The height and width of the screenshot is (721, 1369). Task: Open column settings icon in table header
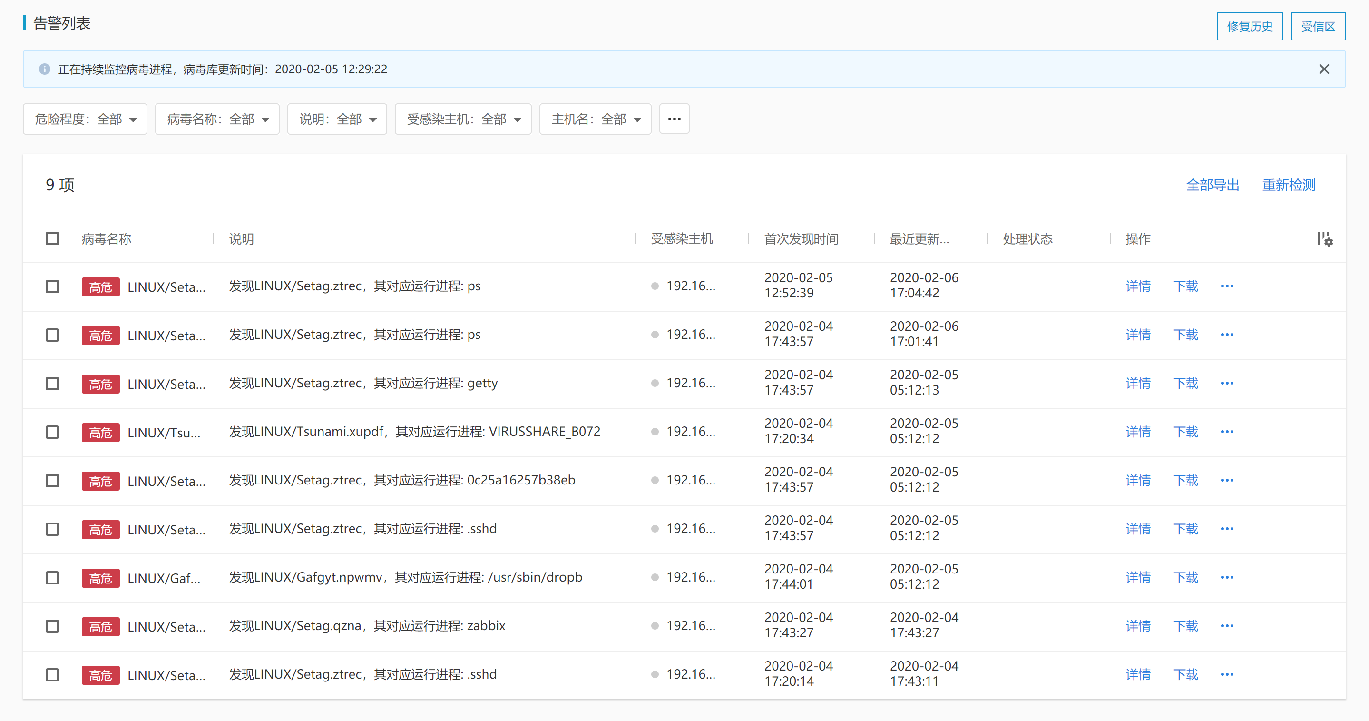click(1324, 239)
